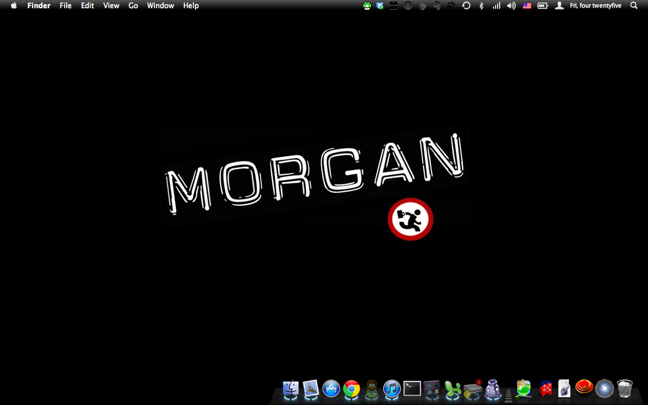The height and width of the screenshot is (405, 648).
Task: Click the clock reading 'Fri, four twentyfive'
Action: pyautogui.click(x=596, y=6)
